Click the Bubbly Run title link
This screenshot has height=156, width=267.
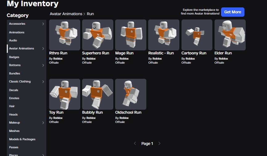click(92, 112)
